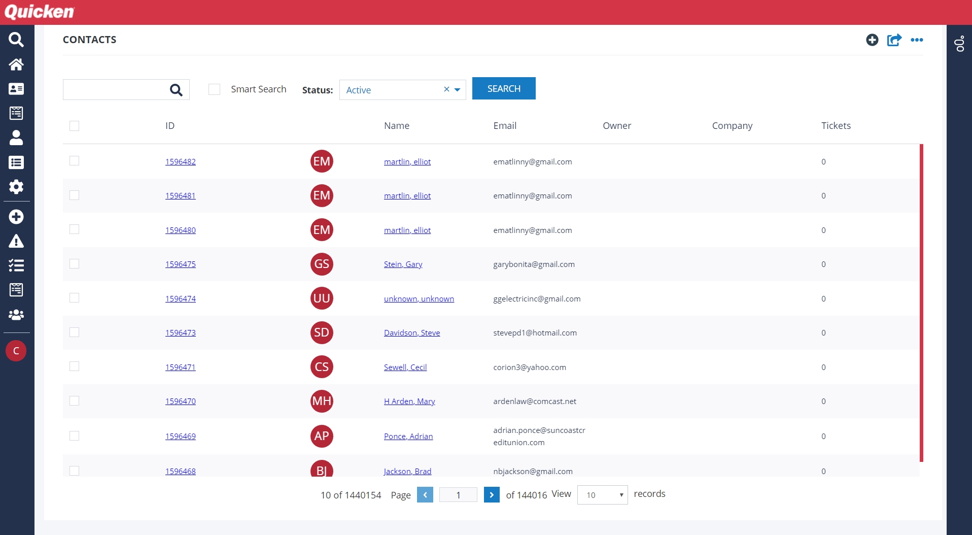Select the checkbox for contact 1596475
The height and width of the screenshot is (535, 972).
pos(75,264)
